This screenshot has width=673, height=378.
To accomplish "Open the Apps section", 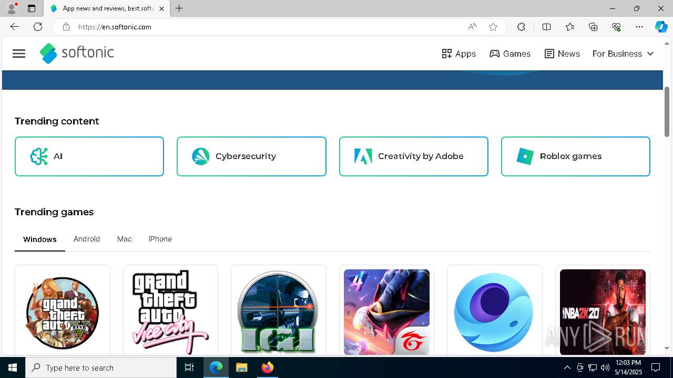I will [458, 54].
